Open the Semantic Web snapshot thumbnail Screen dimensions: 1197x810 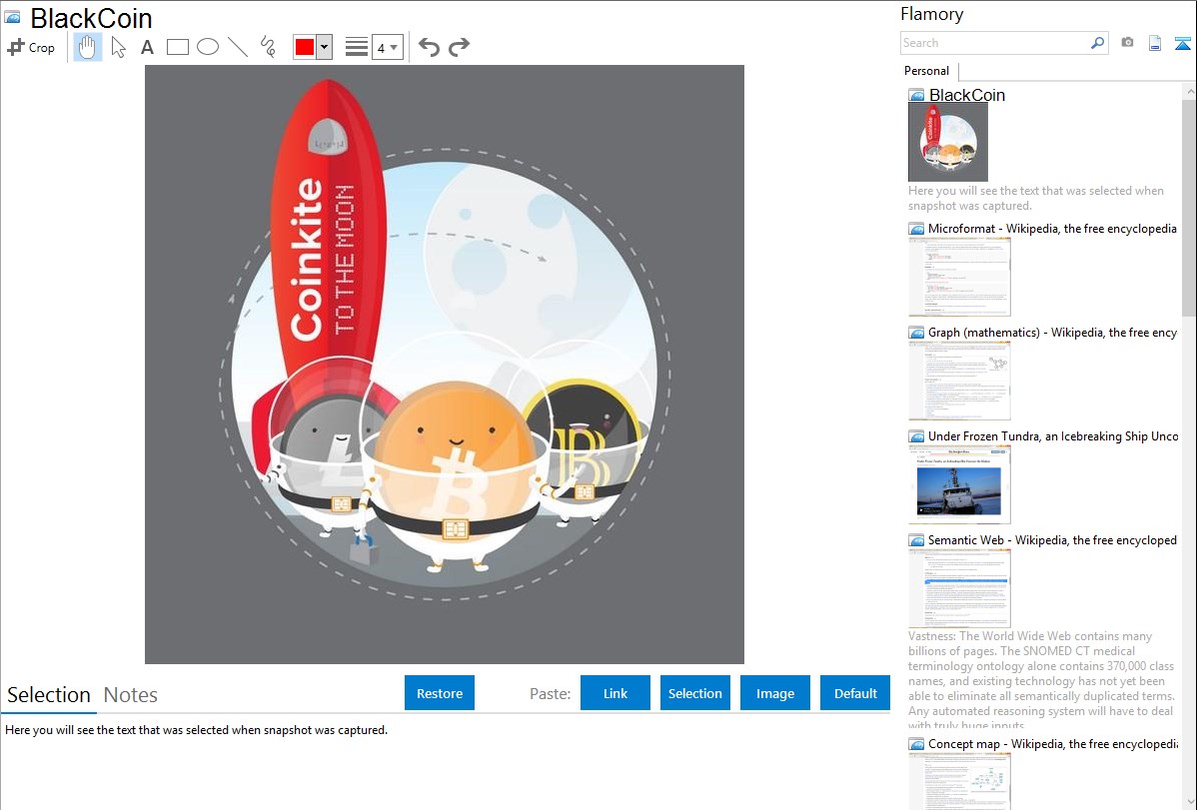point(959,588)
